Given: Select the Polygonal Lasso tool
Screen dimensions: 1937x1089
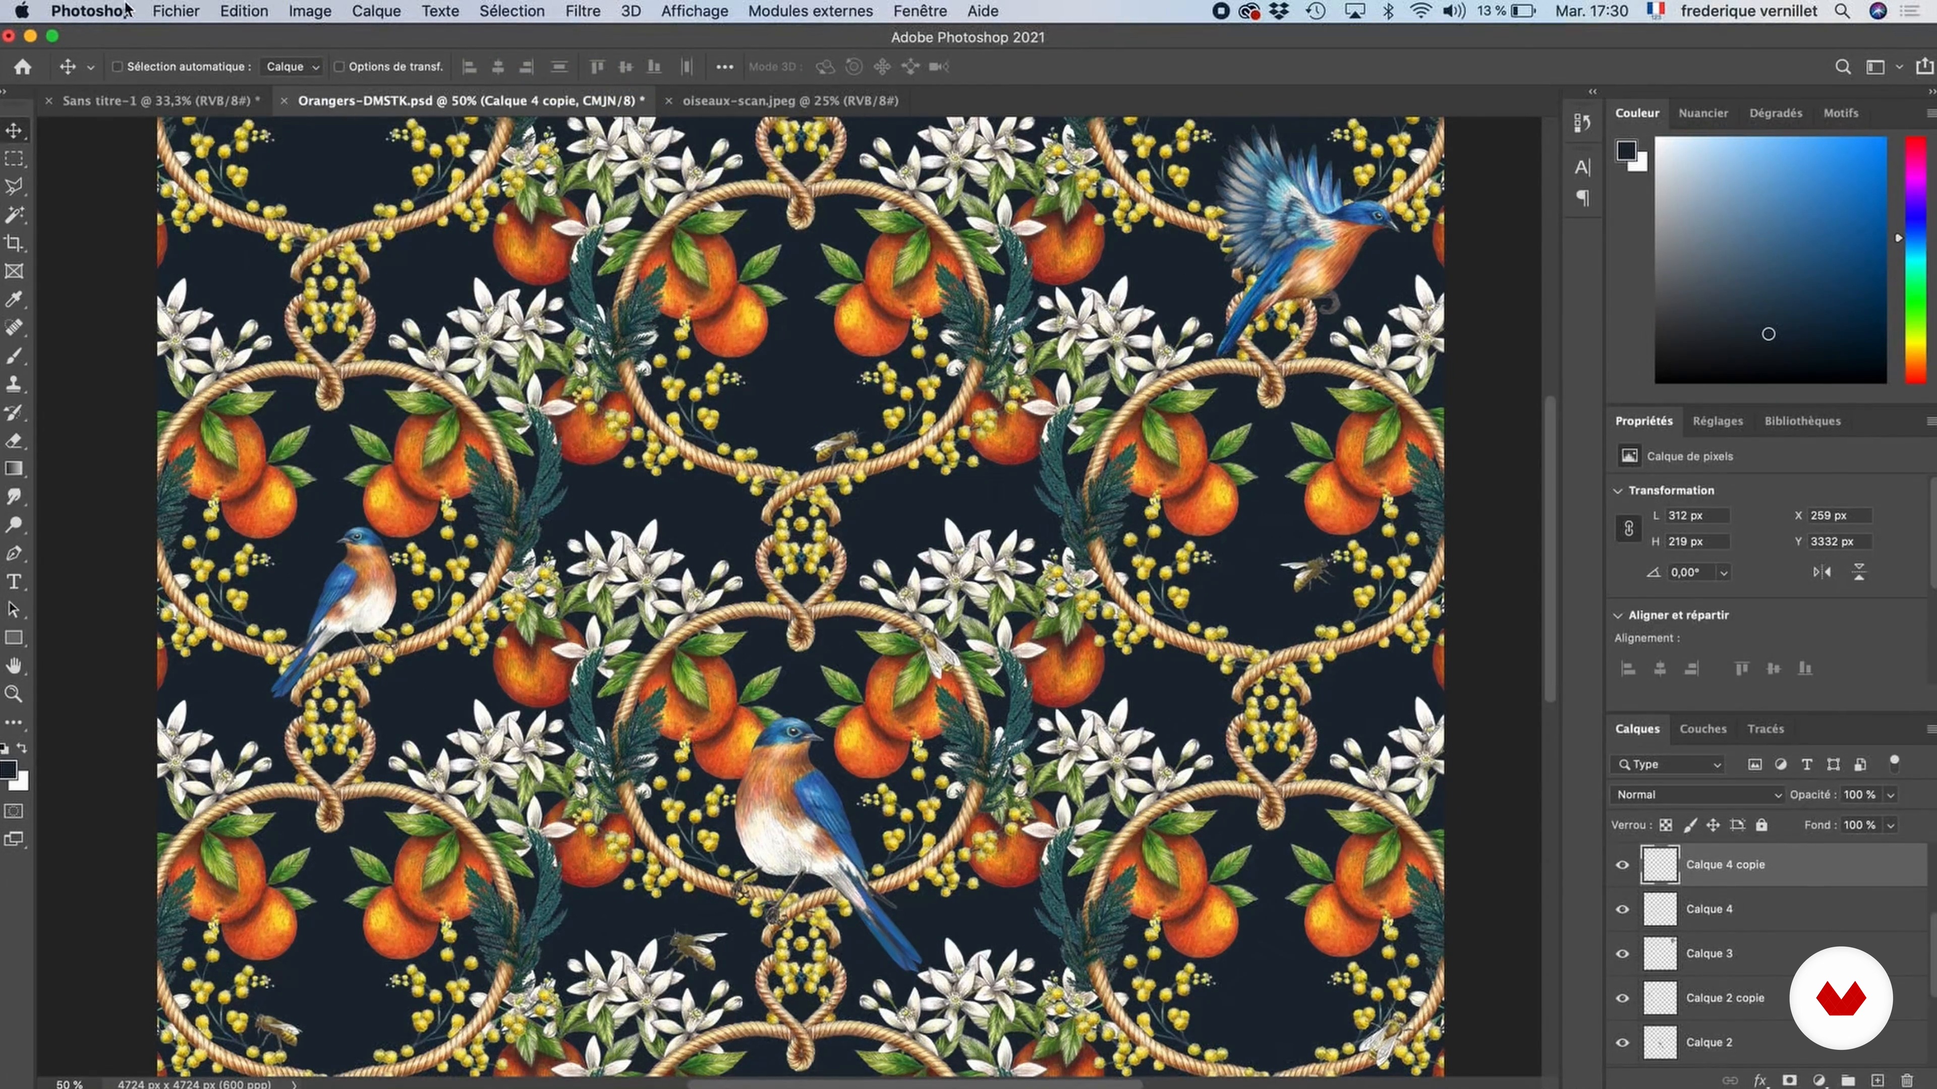Looking at the screenshot, I should click(x=14, y=187).
